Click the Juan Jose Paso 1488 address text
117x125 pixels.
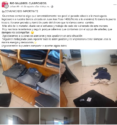click(x=58, y=19)
